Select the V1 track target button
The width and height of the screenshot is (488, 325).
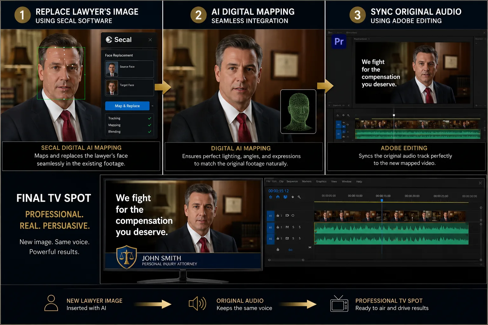pos(271,216)
